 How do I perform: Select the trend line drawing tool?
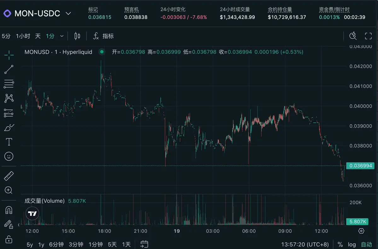point(9,69)
